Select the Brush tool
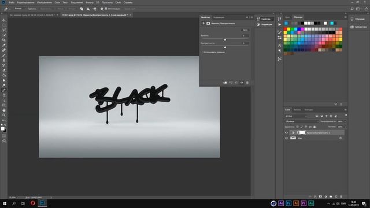The width and height of the screenshot is (370, 208). [4, 55]
